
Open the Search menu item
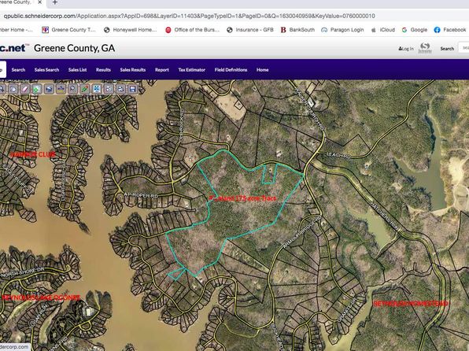pos(18,70)
